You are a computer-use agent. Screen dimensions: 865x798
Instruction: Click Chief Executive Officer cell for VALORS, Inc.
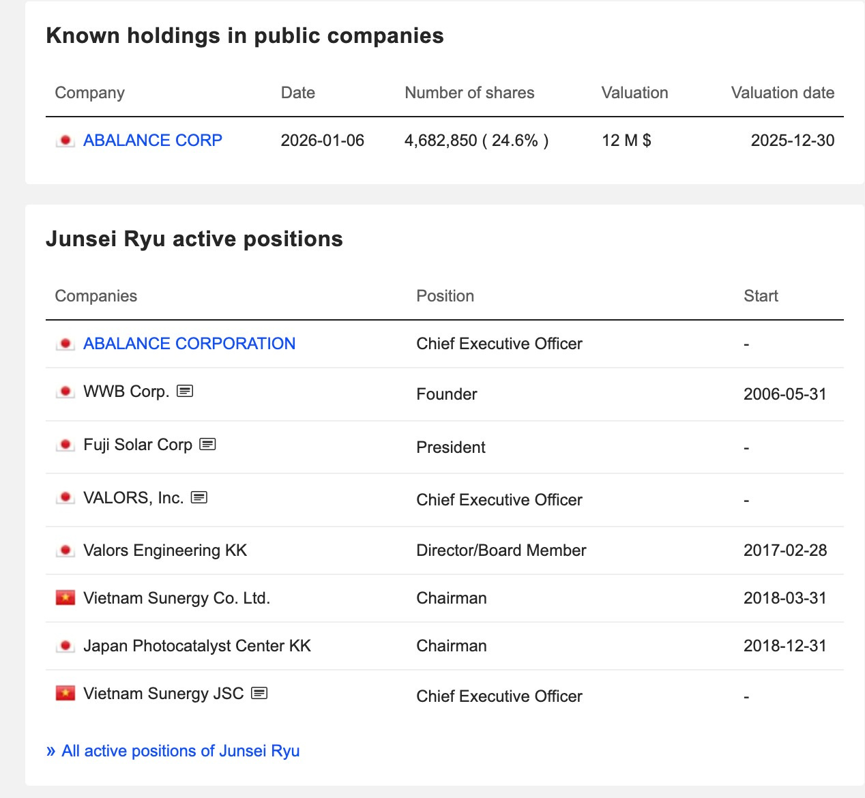tap(499, 500)
